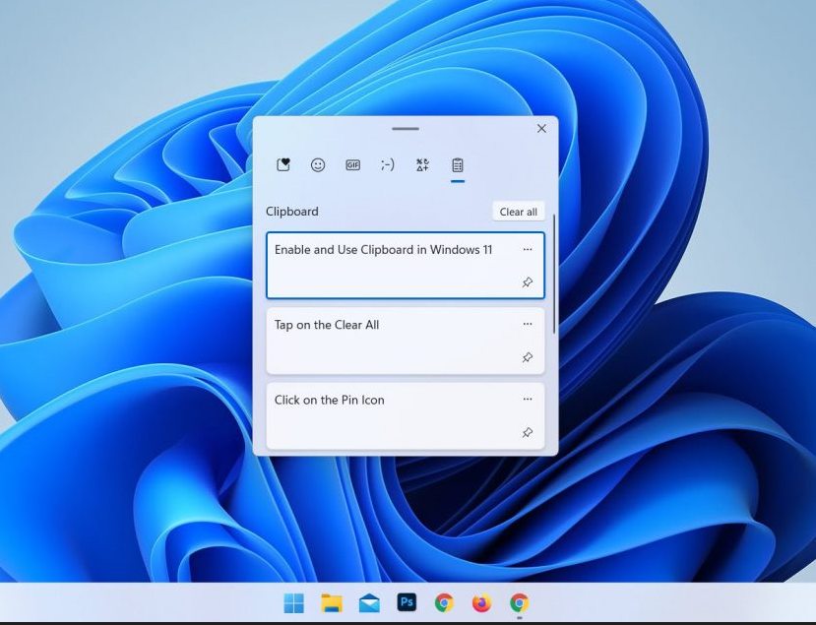Open the GIF picker
The height and width of the screenshot is (625, 816).
352,164
